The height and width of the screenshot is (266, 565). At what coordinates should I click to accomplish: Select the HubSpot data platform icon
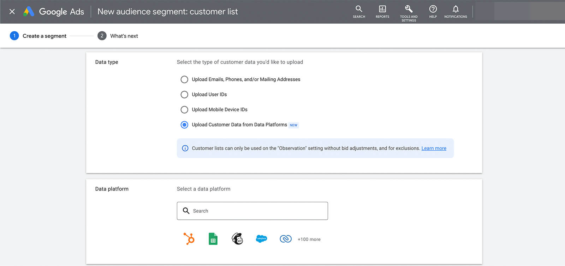point(189,239)
